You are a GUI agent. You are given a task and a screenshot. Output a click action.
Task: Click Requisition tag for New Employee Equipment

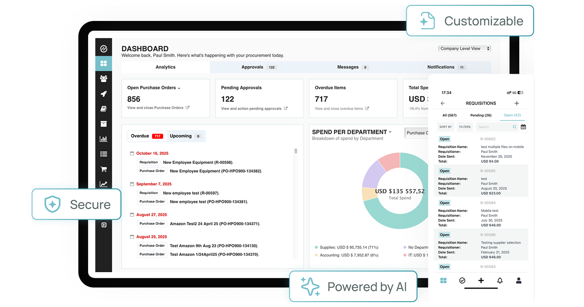(x=148, y=162)
